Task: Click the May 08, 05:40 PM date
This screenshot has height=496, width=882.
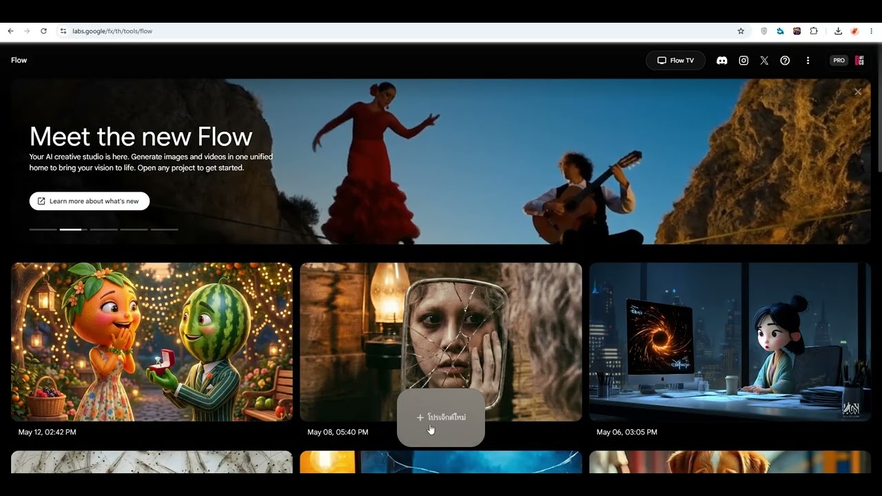Action: (338, 433)
